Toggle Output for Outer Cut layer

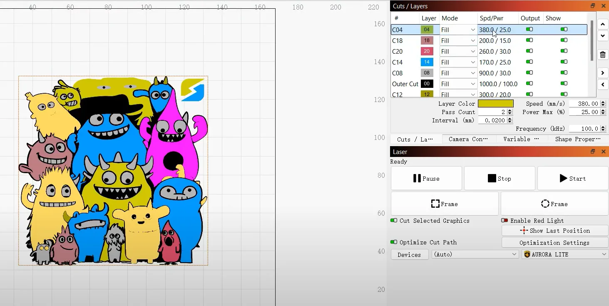pos(529,84)
